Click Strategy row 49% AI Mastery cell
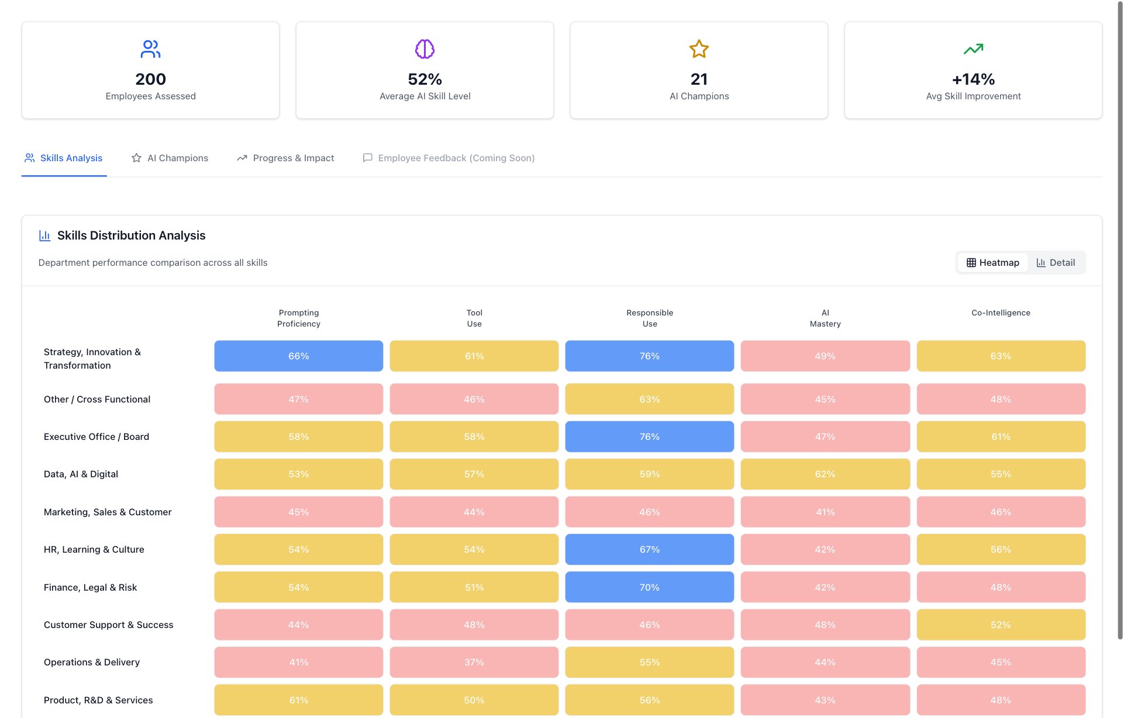Viewport: 1124px width, 718px height. pyautogui.click(x=825, y=356)
